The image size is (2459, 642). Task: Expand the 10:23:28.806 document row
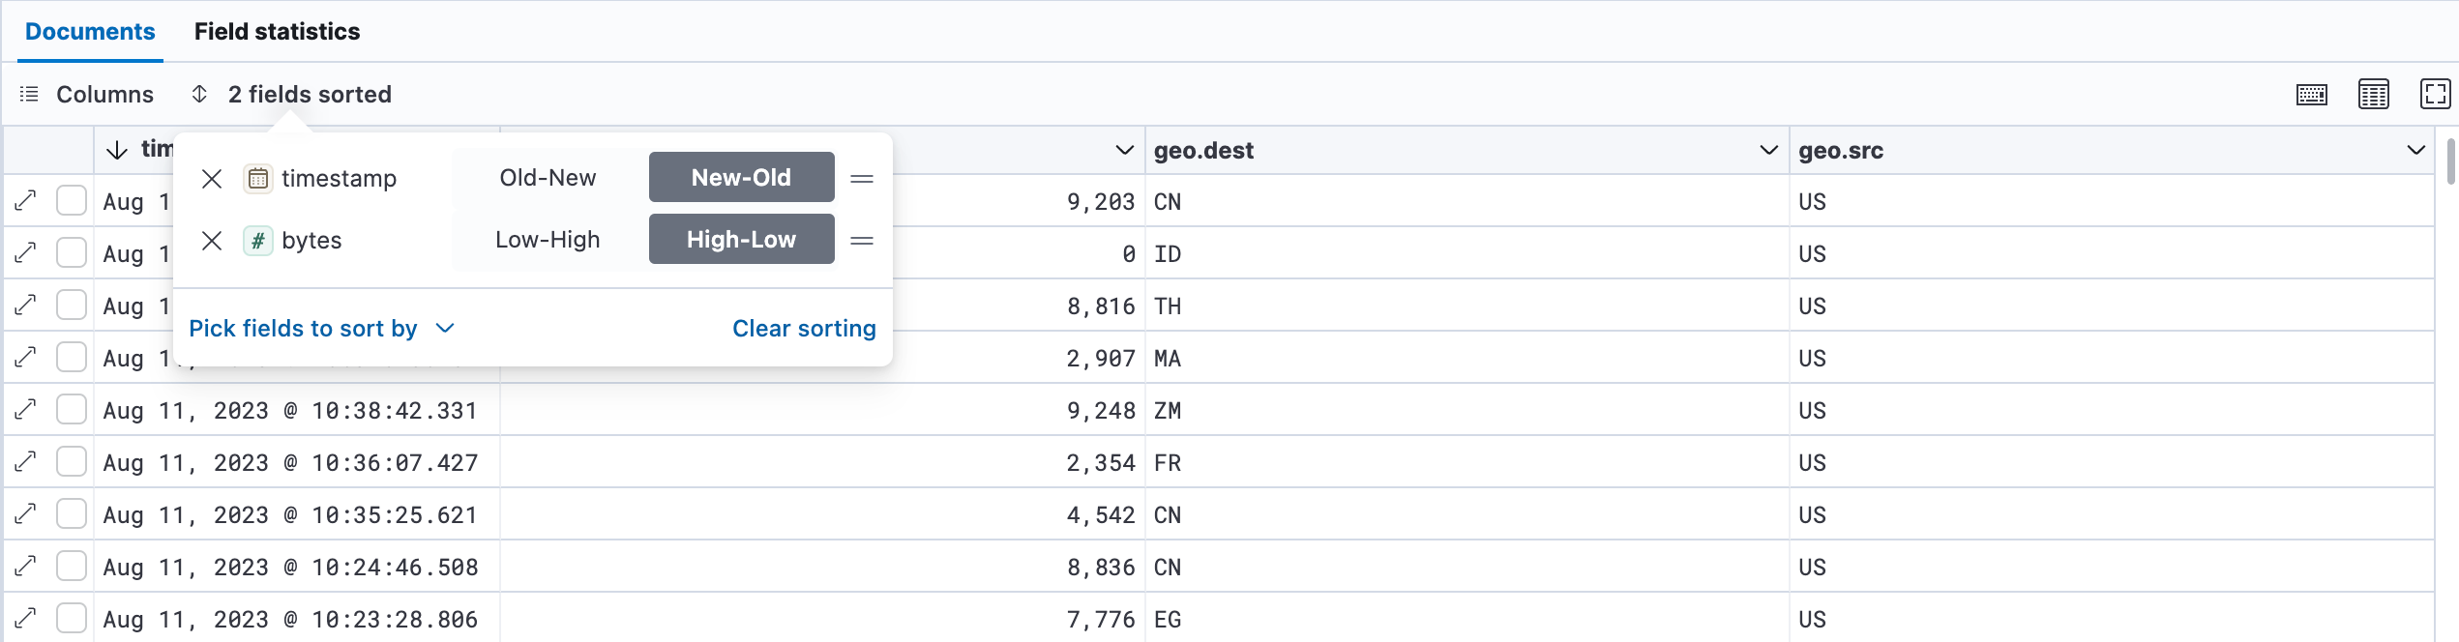[26, 619]
